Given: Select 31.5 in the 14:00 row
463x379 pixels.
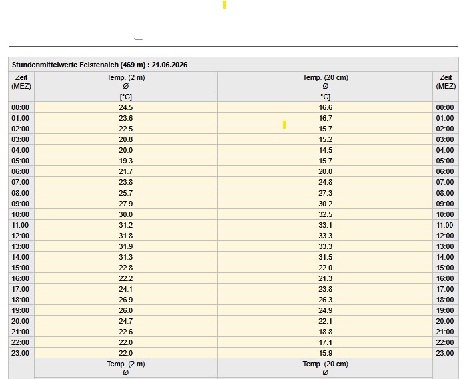Looking at the screenshot, I should click(325, 257).
